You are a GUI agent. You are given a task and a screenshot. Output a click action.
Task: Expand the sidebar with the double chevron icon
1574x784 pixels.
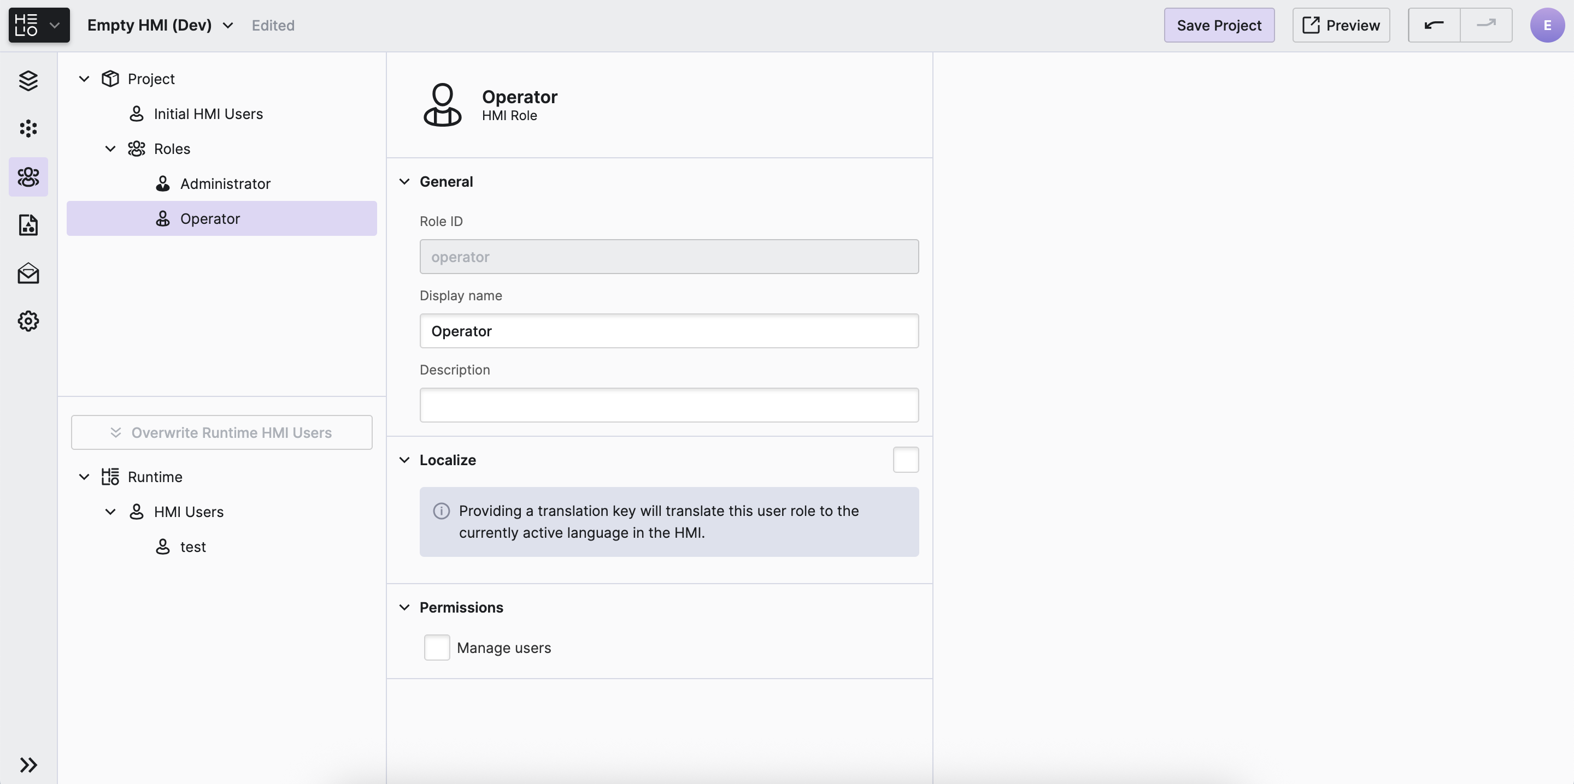(x=28, y=764)
